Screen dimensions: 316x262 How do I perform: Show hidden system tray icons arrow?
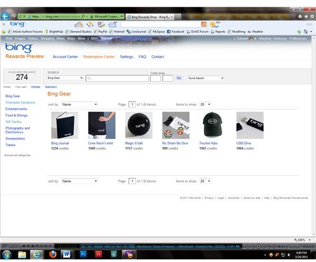265,255
